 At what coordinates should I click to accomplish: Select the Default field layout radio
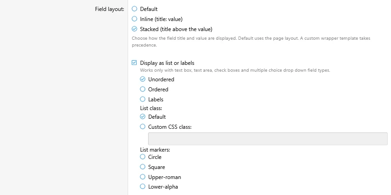coord(134,9)
